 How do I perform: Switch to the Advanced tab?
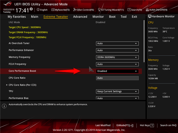point(80,17)
